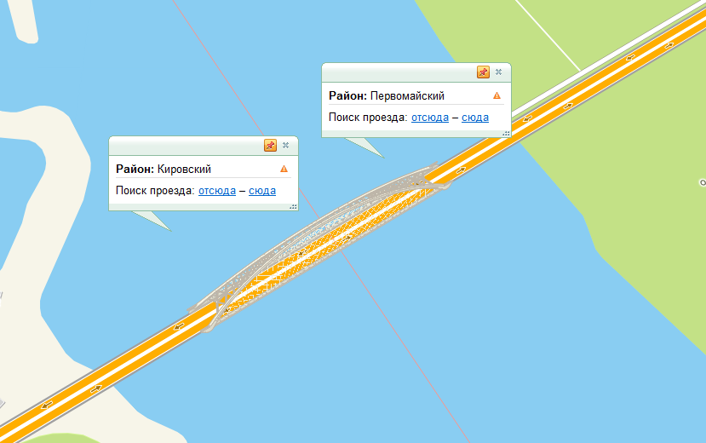Open the 'отсюда' route link in the Первомайский popup
The width and height of the screenshot is (706, 443).
point(430,118)
